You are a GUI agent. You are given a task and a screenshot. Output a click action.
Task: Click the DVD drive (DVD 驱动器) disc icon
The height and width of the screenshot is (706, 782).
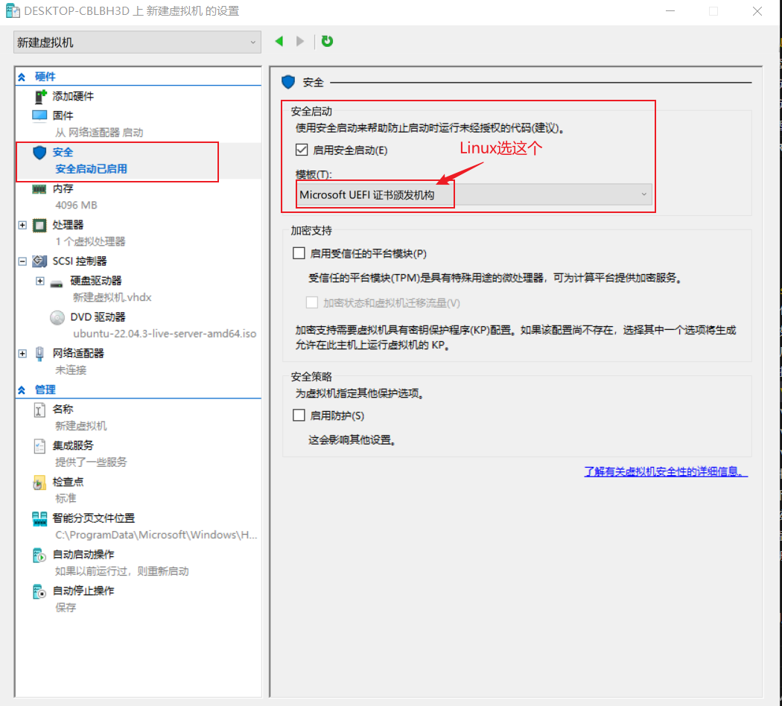[x=57, y=317]
